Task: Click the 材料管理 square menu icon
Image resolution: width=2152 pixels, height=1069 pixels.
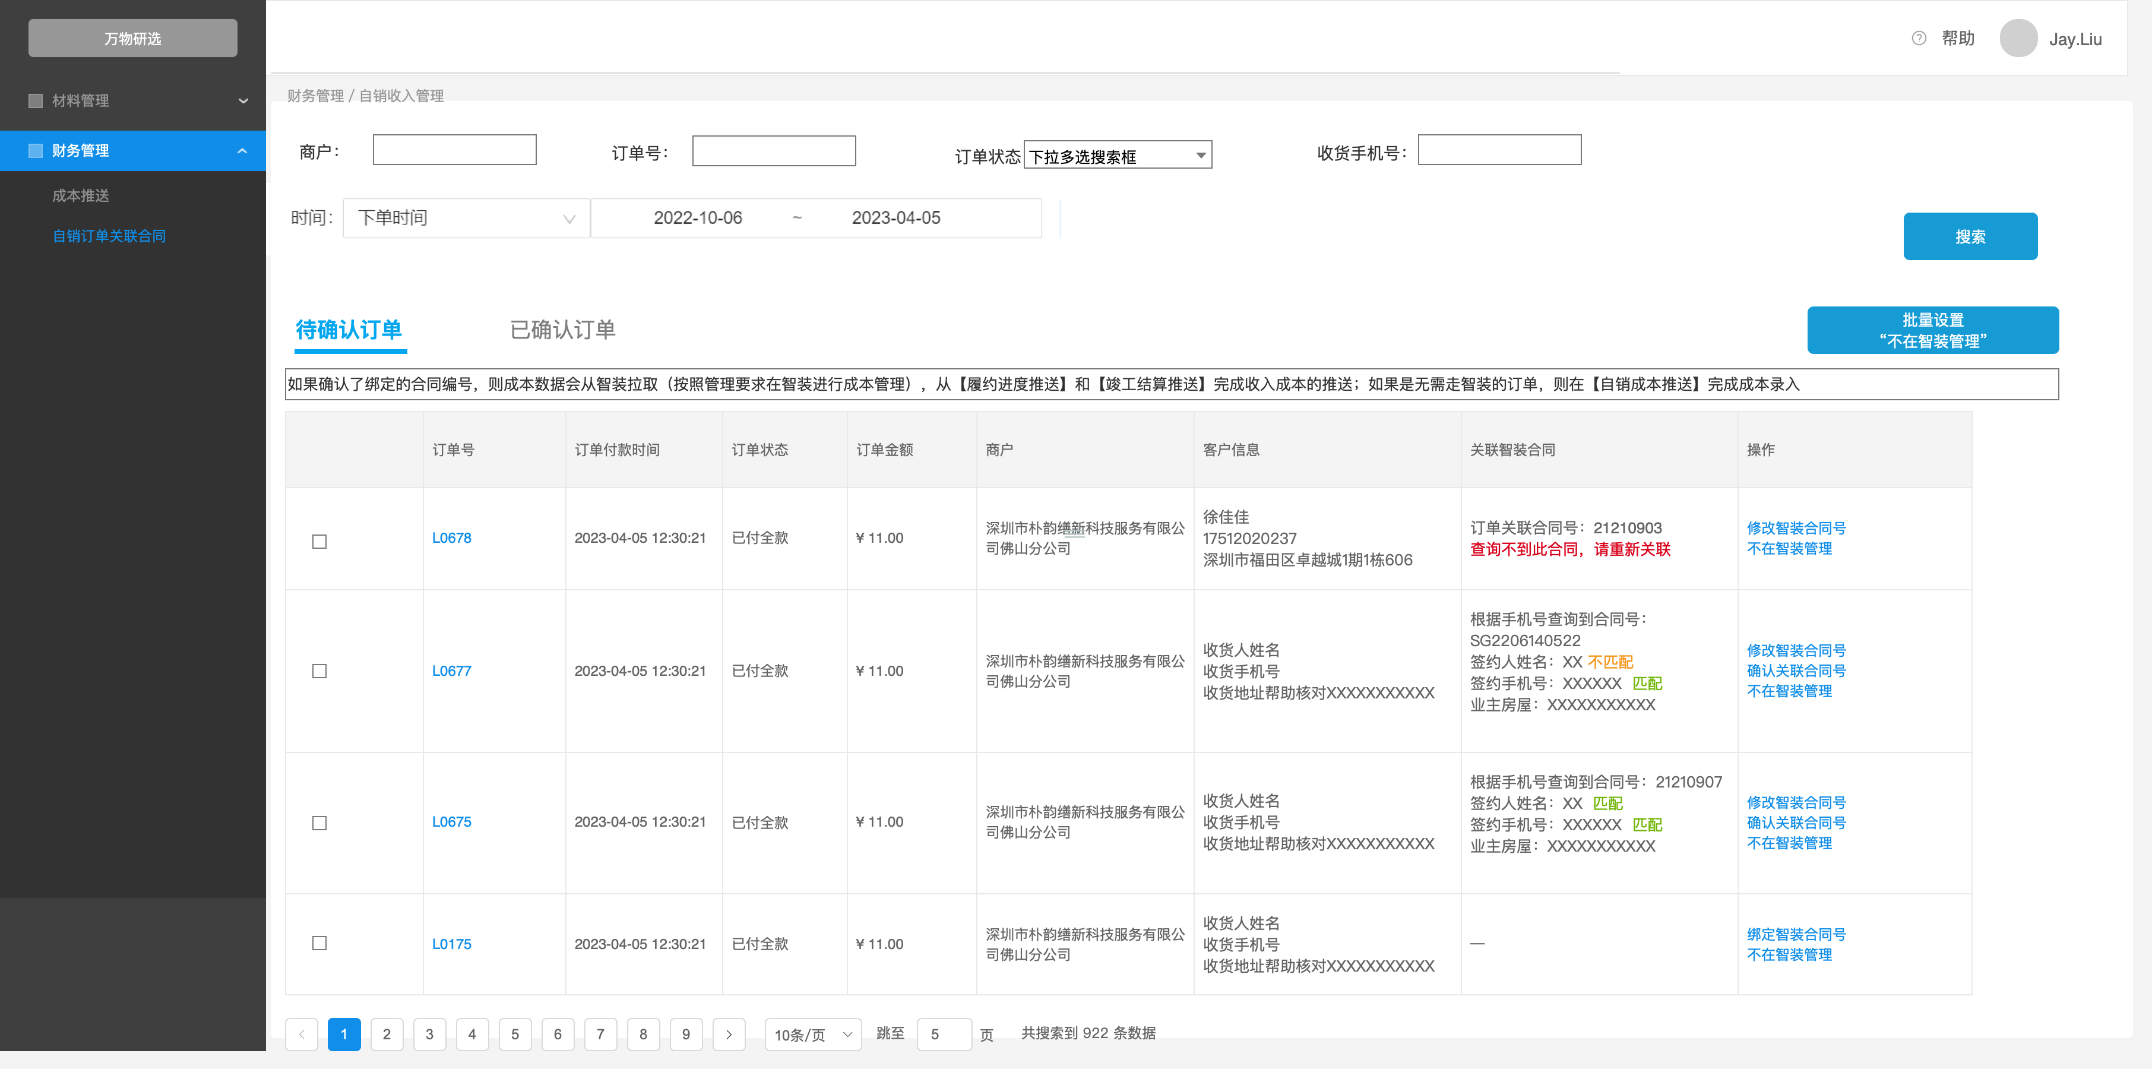Action: point(35,100)
